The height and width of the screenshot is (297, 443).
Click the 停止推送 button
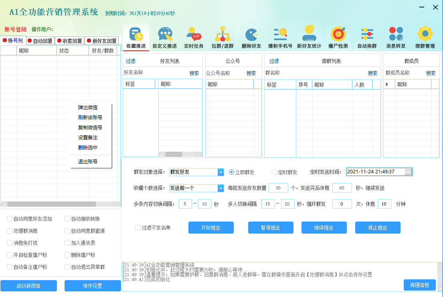(x=378, y=228)
